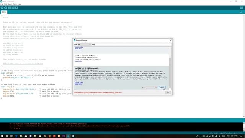Click the Boards Manager list scroll down arrow

click(170, 89)
